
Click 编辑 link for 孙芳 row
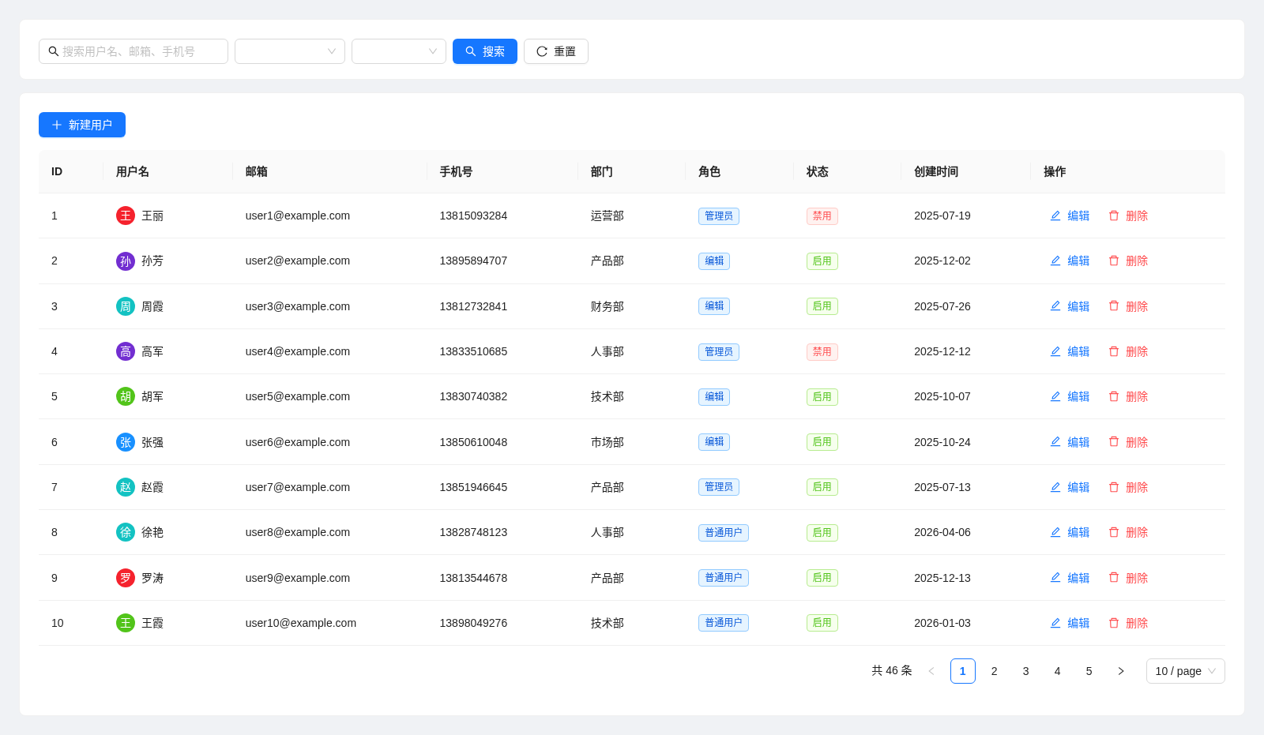point(1070,261)
